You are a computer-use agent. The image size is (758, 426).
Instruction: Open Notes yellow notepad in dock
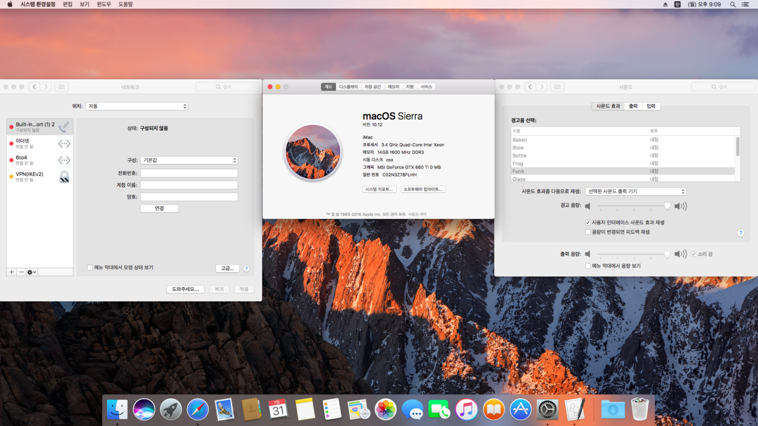[305, 409]
